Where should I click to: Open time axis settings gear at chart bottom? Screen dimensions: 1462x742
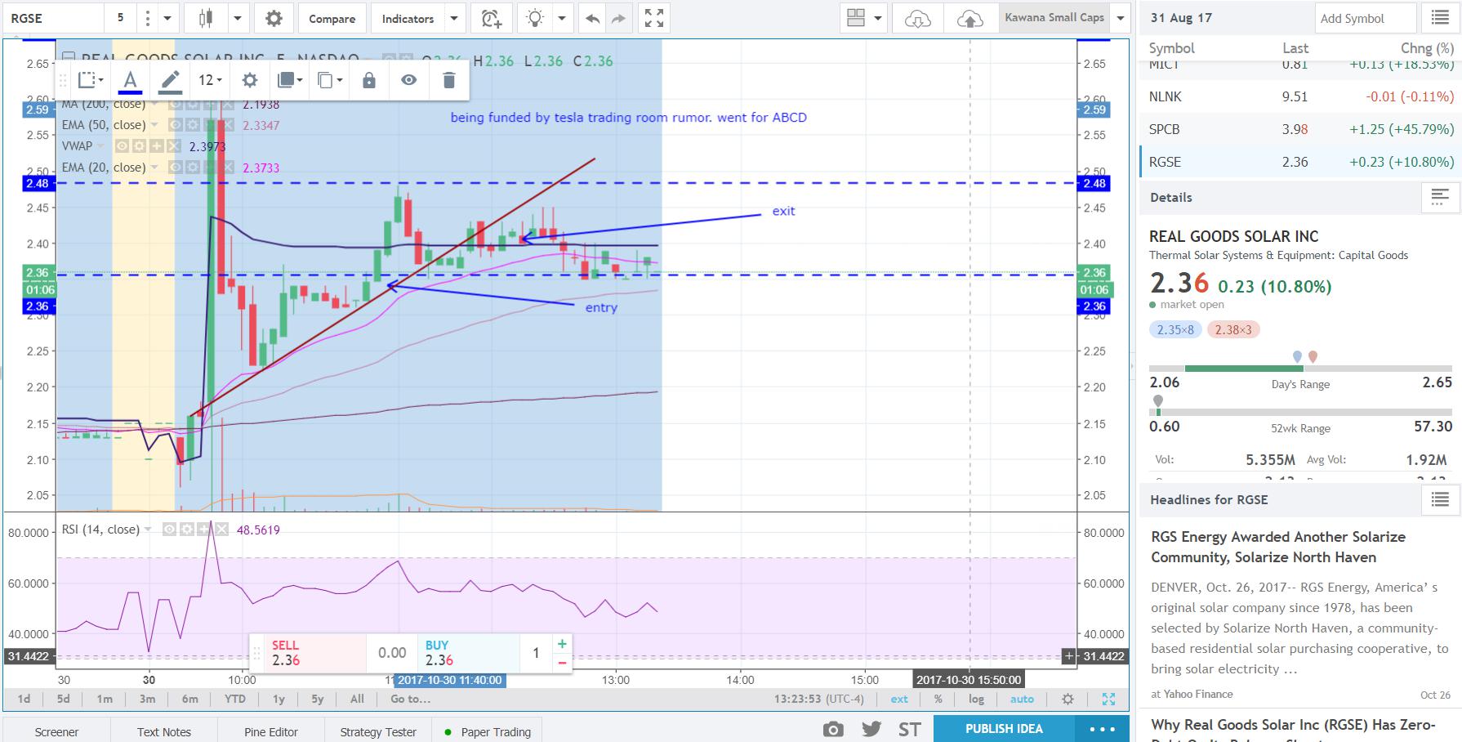click(1068, 700)
